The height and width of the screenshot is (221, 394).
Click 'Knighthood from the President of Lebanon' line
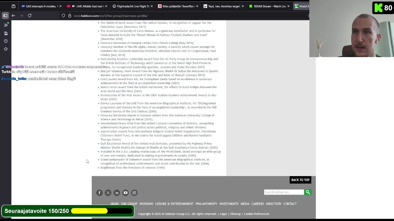click(133, 168)
